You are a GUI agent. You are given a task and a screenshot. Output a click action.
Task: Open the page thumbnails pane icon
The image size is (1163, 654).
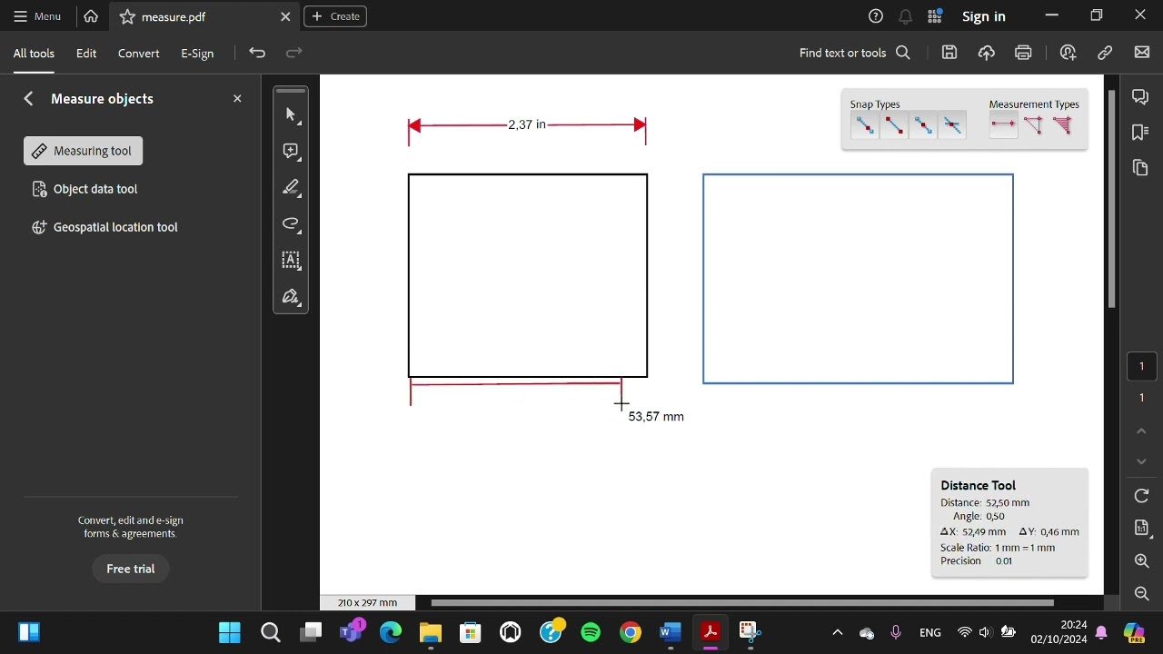tap(1141, 168)
